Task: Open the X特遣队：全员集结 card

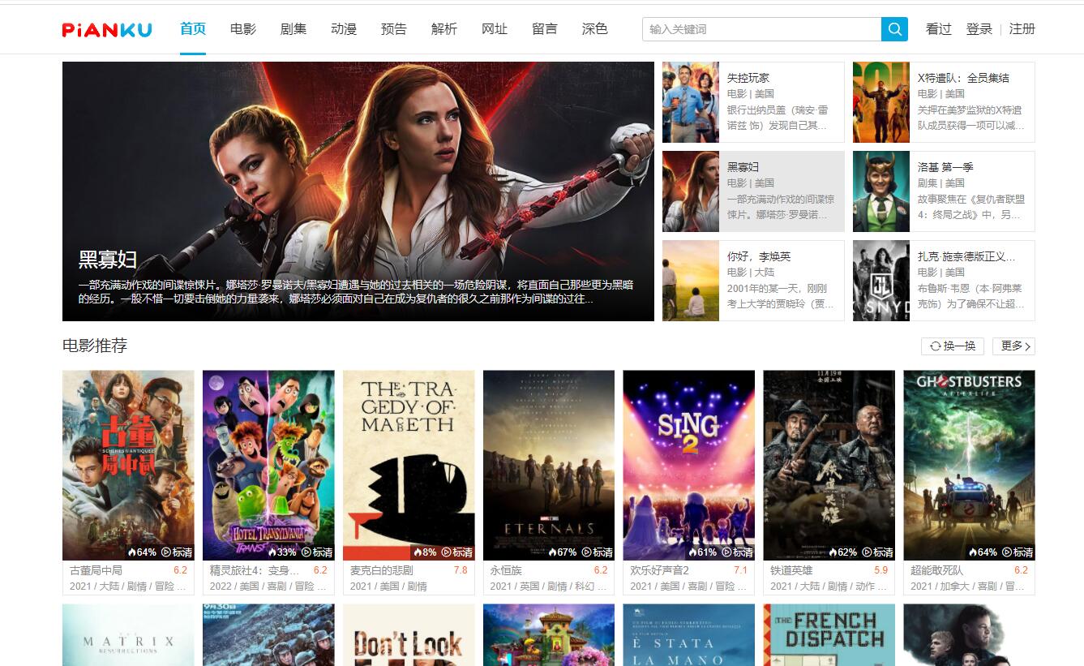Action: tap(944, 102)
